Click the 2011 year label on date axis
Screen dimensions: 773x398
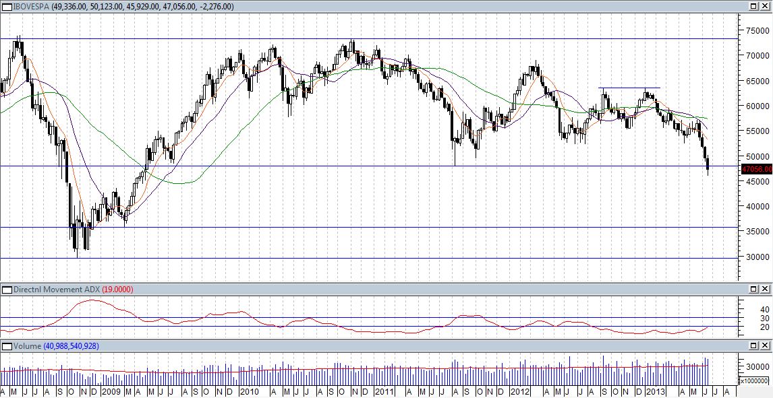[384, 392]
